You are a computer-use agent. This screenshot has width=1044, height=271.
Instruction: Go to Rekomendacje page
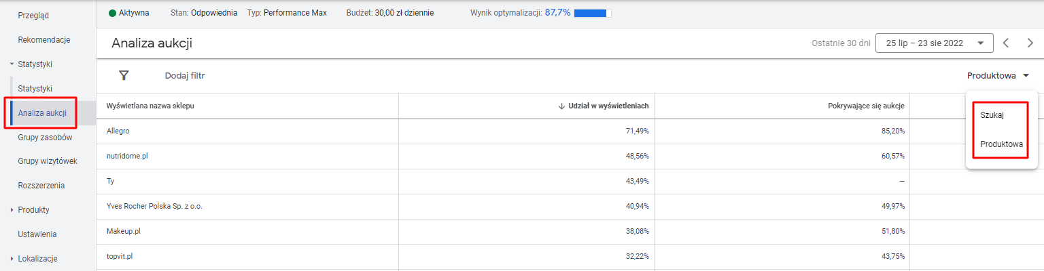(44, 40)
